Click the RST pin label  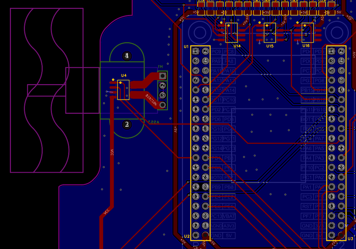point(307,206)
